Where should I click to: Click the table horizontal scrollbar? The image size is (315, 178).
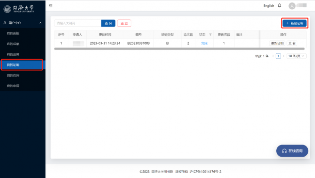pyautogui.click(x=179, y=49)
